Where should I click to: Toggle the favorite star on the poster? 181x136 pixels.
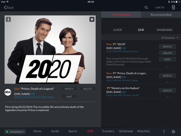pos(92,19)
